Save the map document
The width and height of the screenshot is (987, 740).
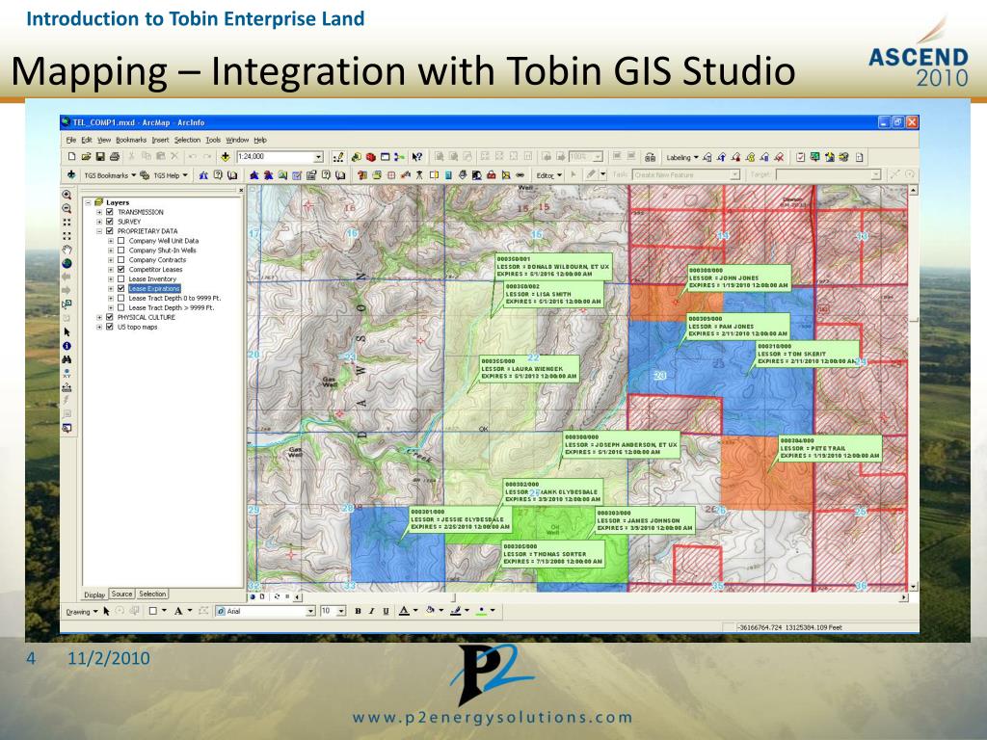[x=100, y=157]
